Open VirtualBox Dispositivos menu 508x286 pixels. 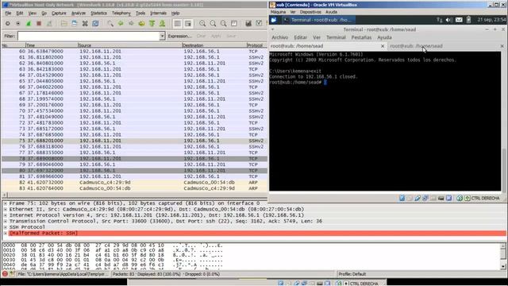(x=310, y=12)
